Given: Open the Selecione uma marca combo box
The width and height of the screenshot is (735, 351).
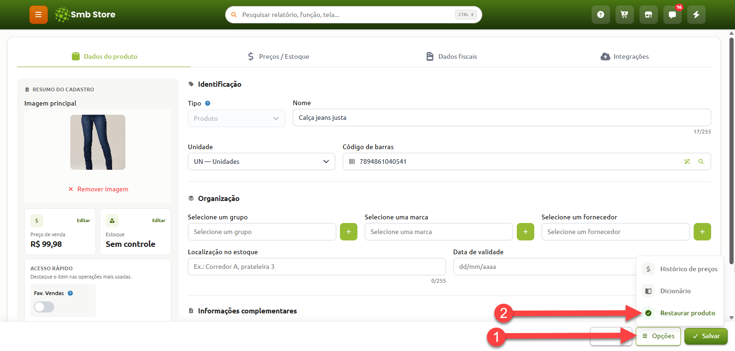Looking at the screenshot, I should click(439, 232).
